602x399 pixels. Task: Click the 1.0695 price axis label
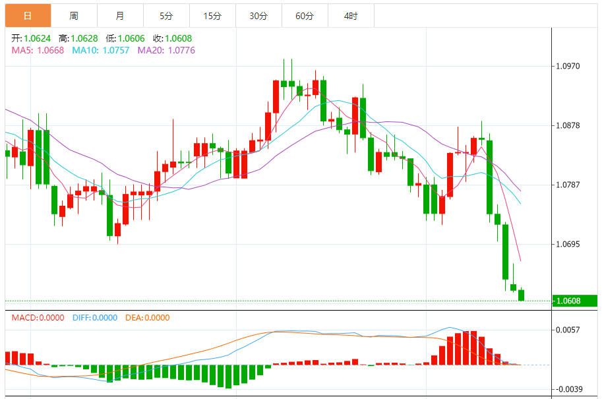pyautogui.click(x=568, y=244)
